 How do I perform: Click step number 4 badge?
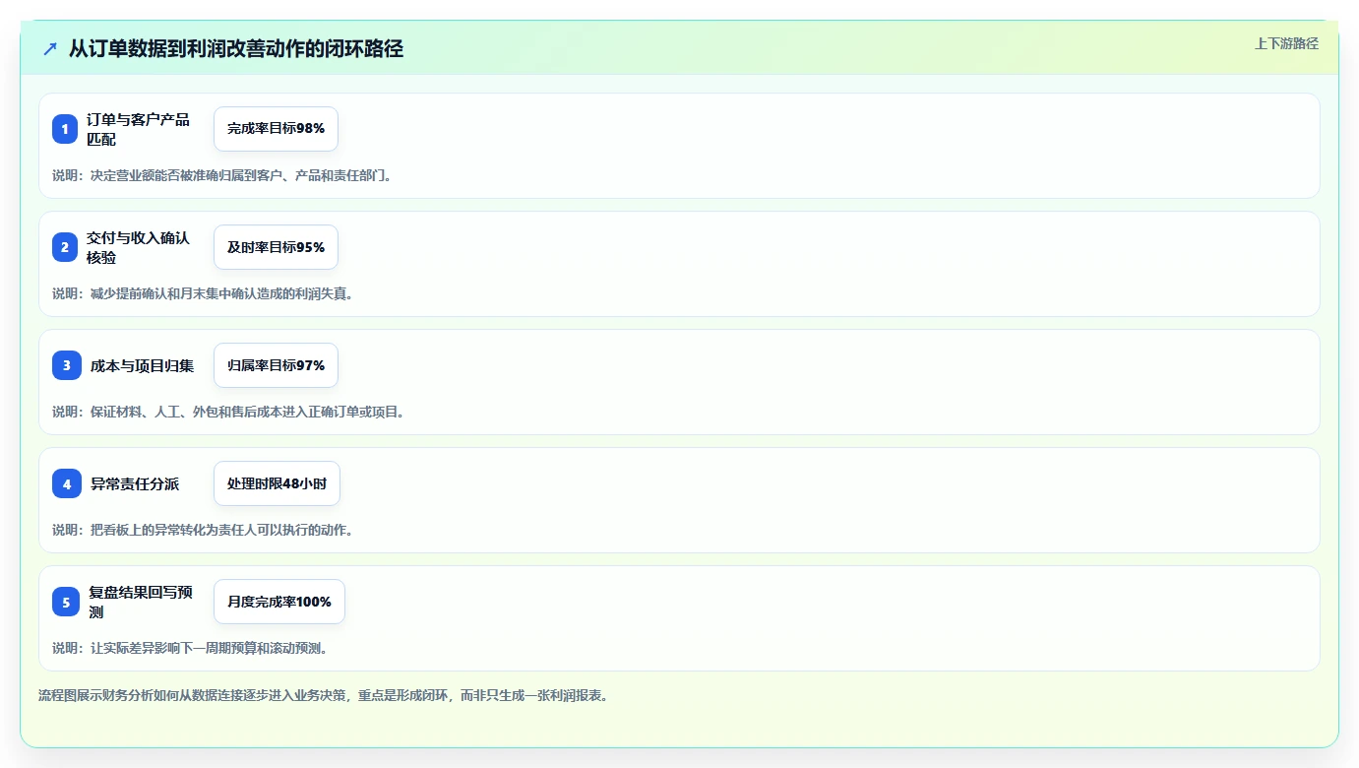[67, 483]
